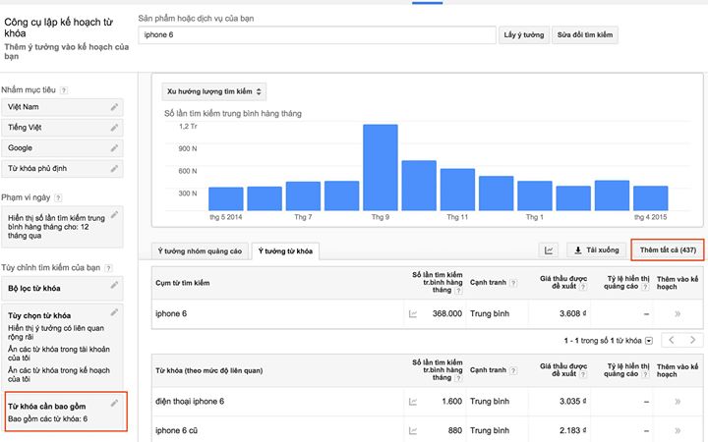
Task: Edit Bộ lọc từ khóa pencil icon
Action: click(114, 285)
